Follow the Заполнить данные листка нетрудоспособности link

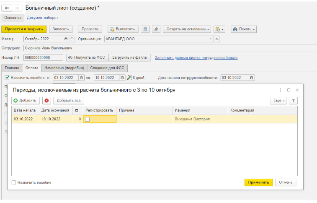coord(196,57)
